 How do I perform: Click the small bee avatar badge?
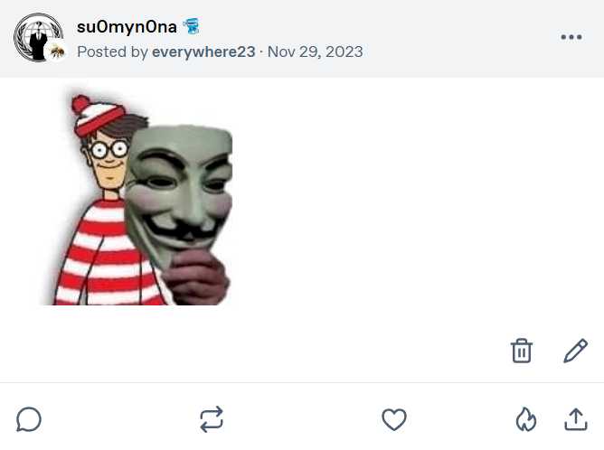pos(58,52)
